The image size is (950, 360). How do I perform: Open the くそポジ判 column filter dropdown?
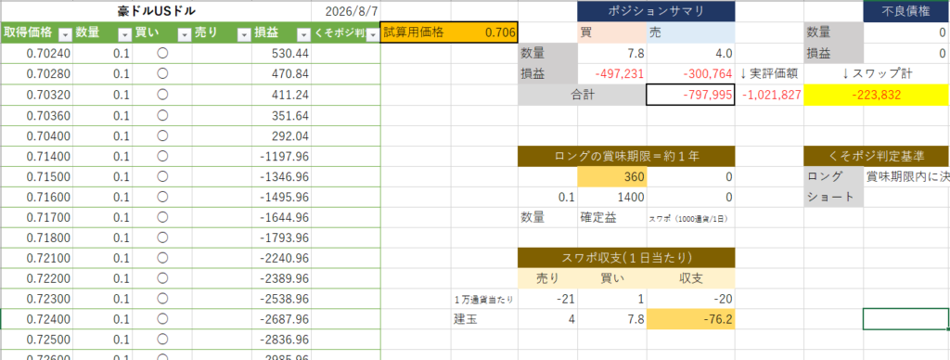(372, 33)
